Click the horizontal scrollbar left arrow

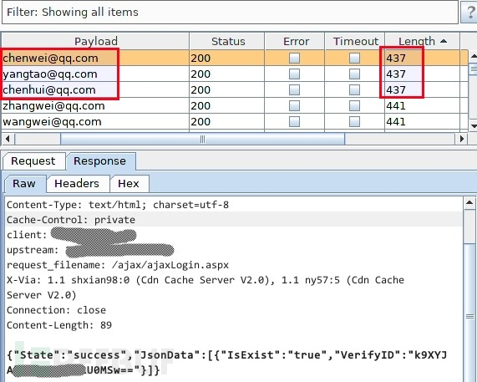[x=8, y=139]
